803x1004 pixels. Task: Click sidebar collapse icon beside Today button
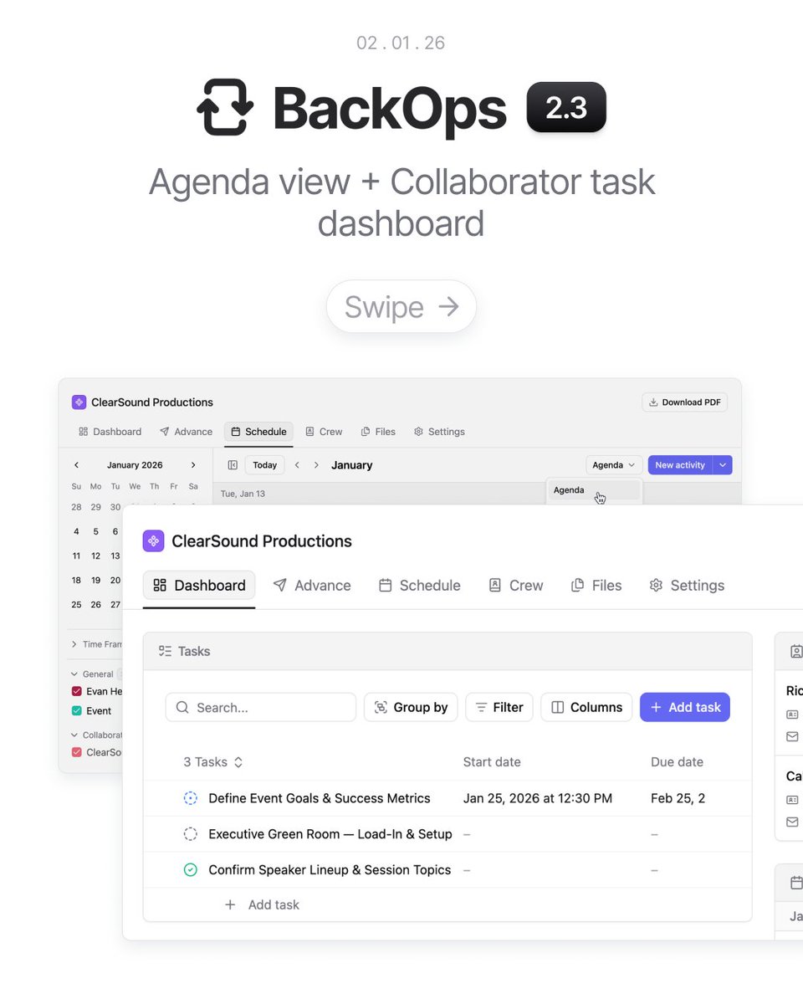[x=233, y=465]
